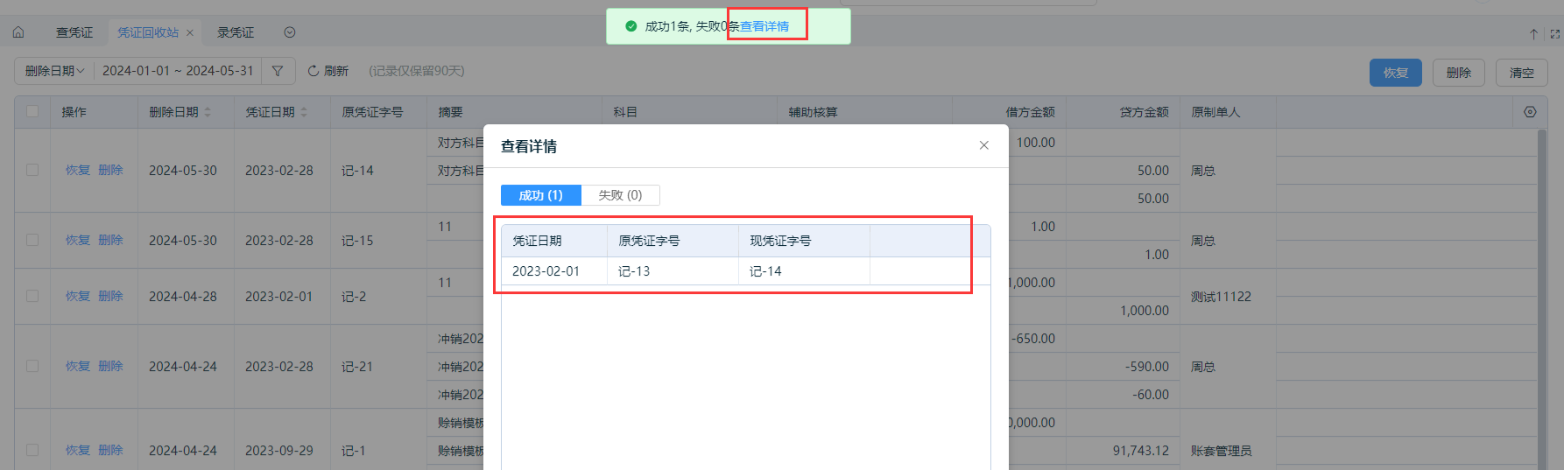Click the fullscreen icon at top right

point(1555,34)
